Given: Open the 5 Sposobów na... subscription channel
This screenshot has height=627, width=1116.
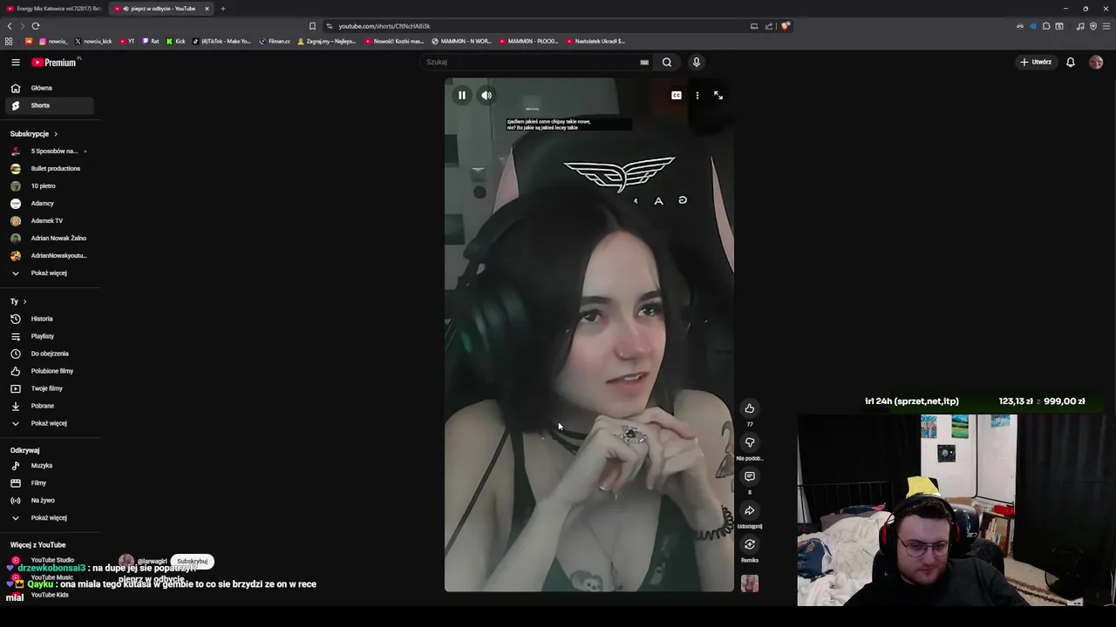Looking at the screenshot, I should (x=50, y=151).
